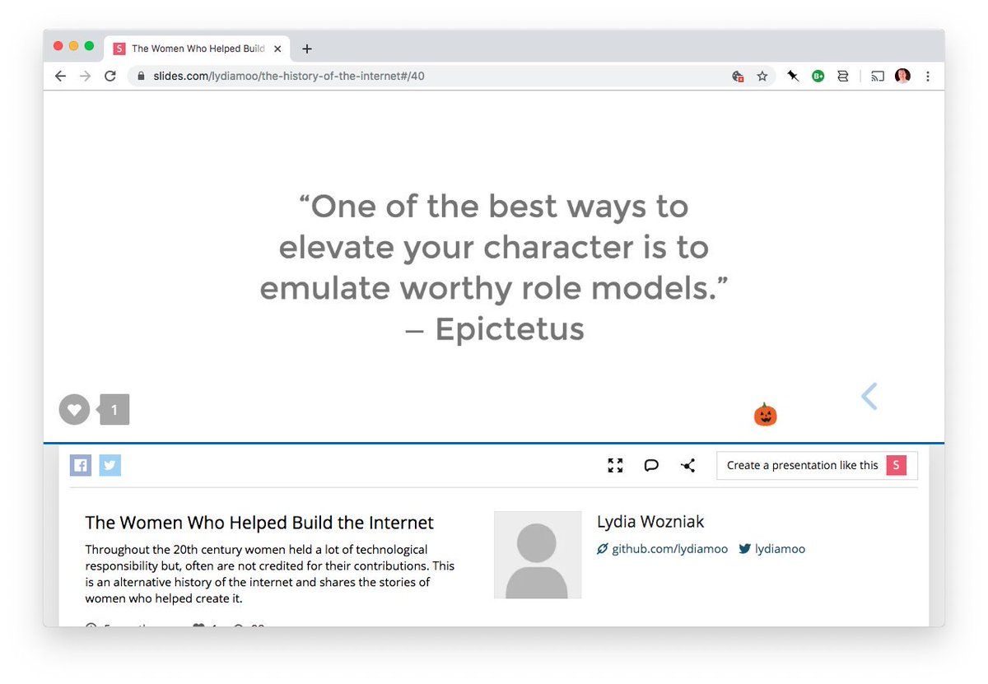Open a new browser tab

click(307, 49)
